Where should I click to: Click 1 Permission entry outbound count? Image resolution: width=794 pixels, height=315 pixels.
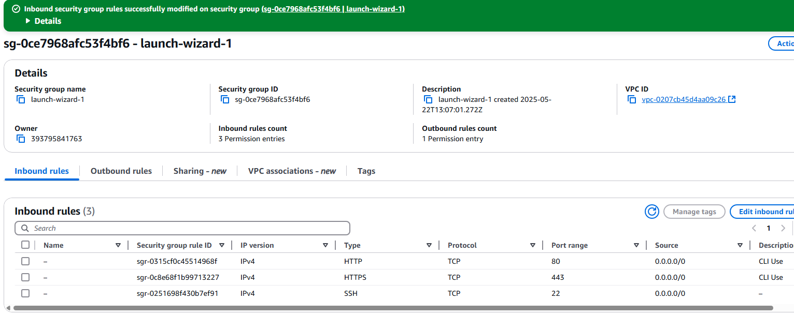click(x=452, y=139)
